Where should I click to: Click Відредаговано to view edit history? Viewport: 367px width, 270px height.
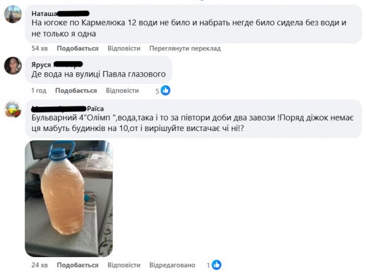coord(172,265)
